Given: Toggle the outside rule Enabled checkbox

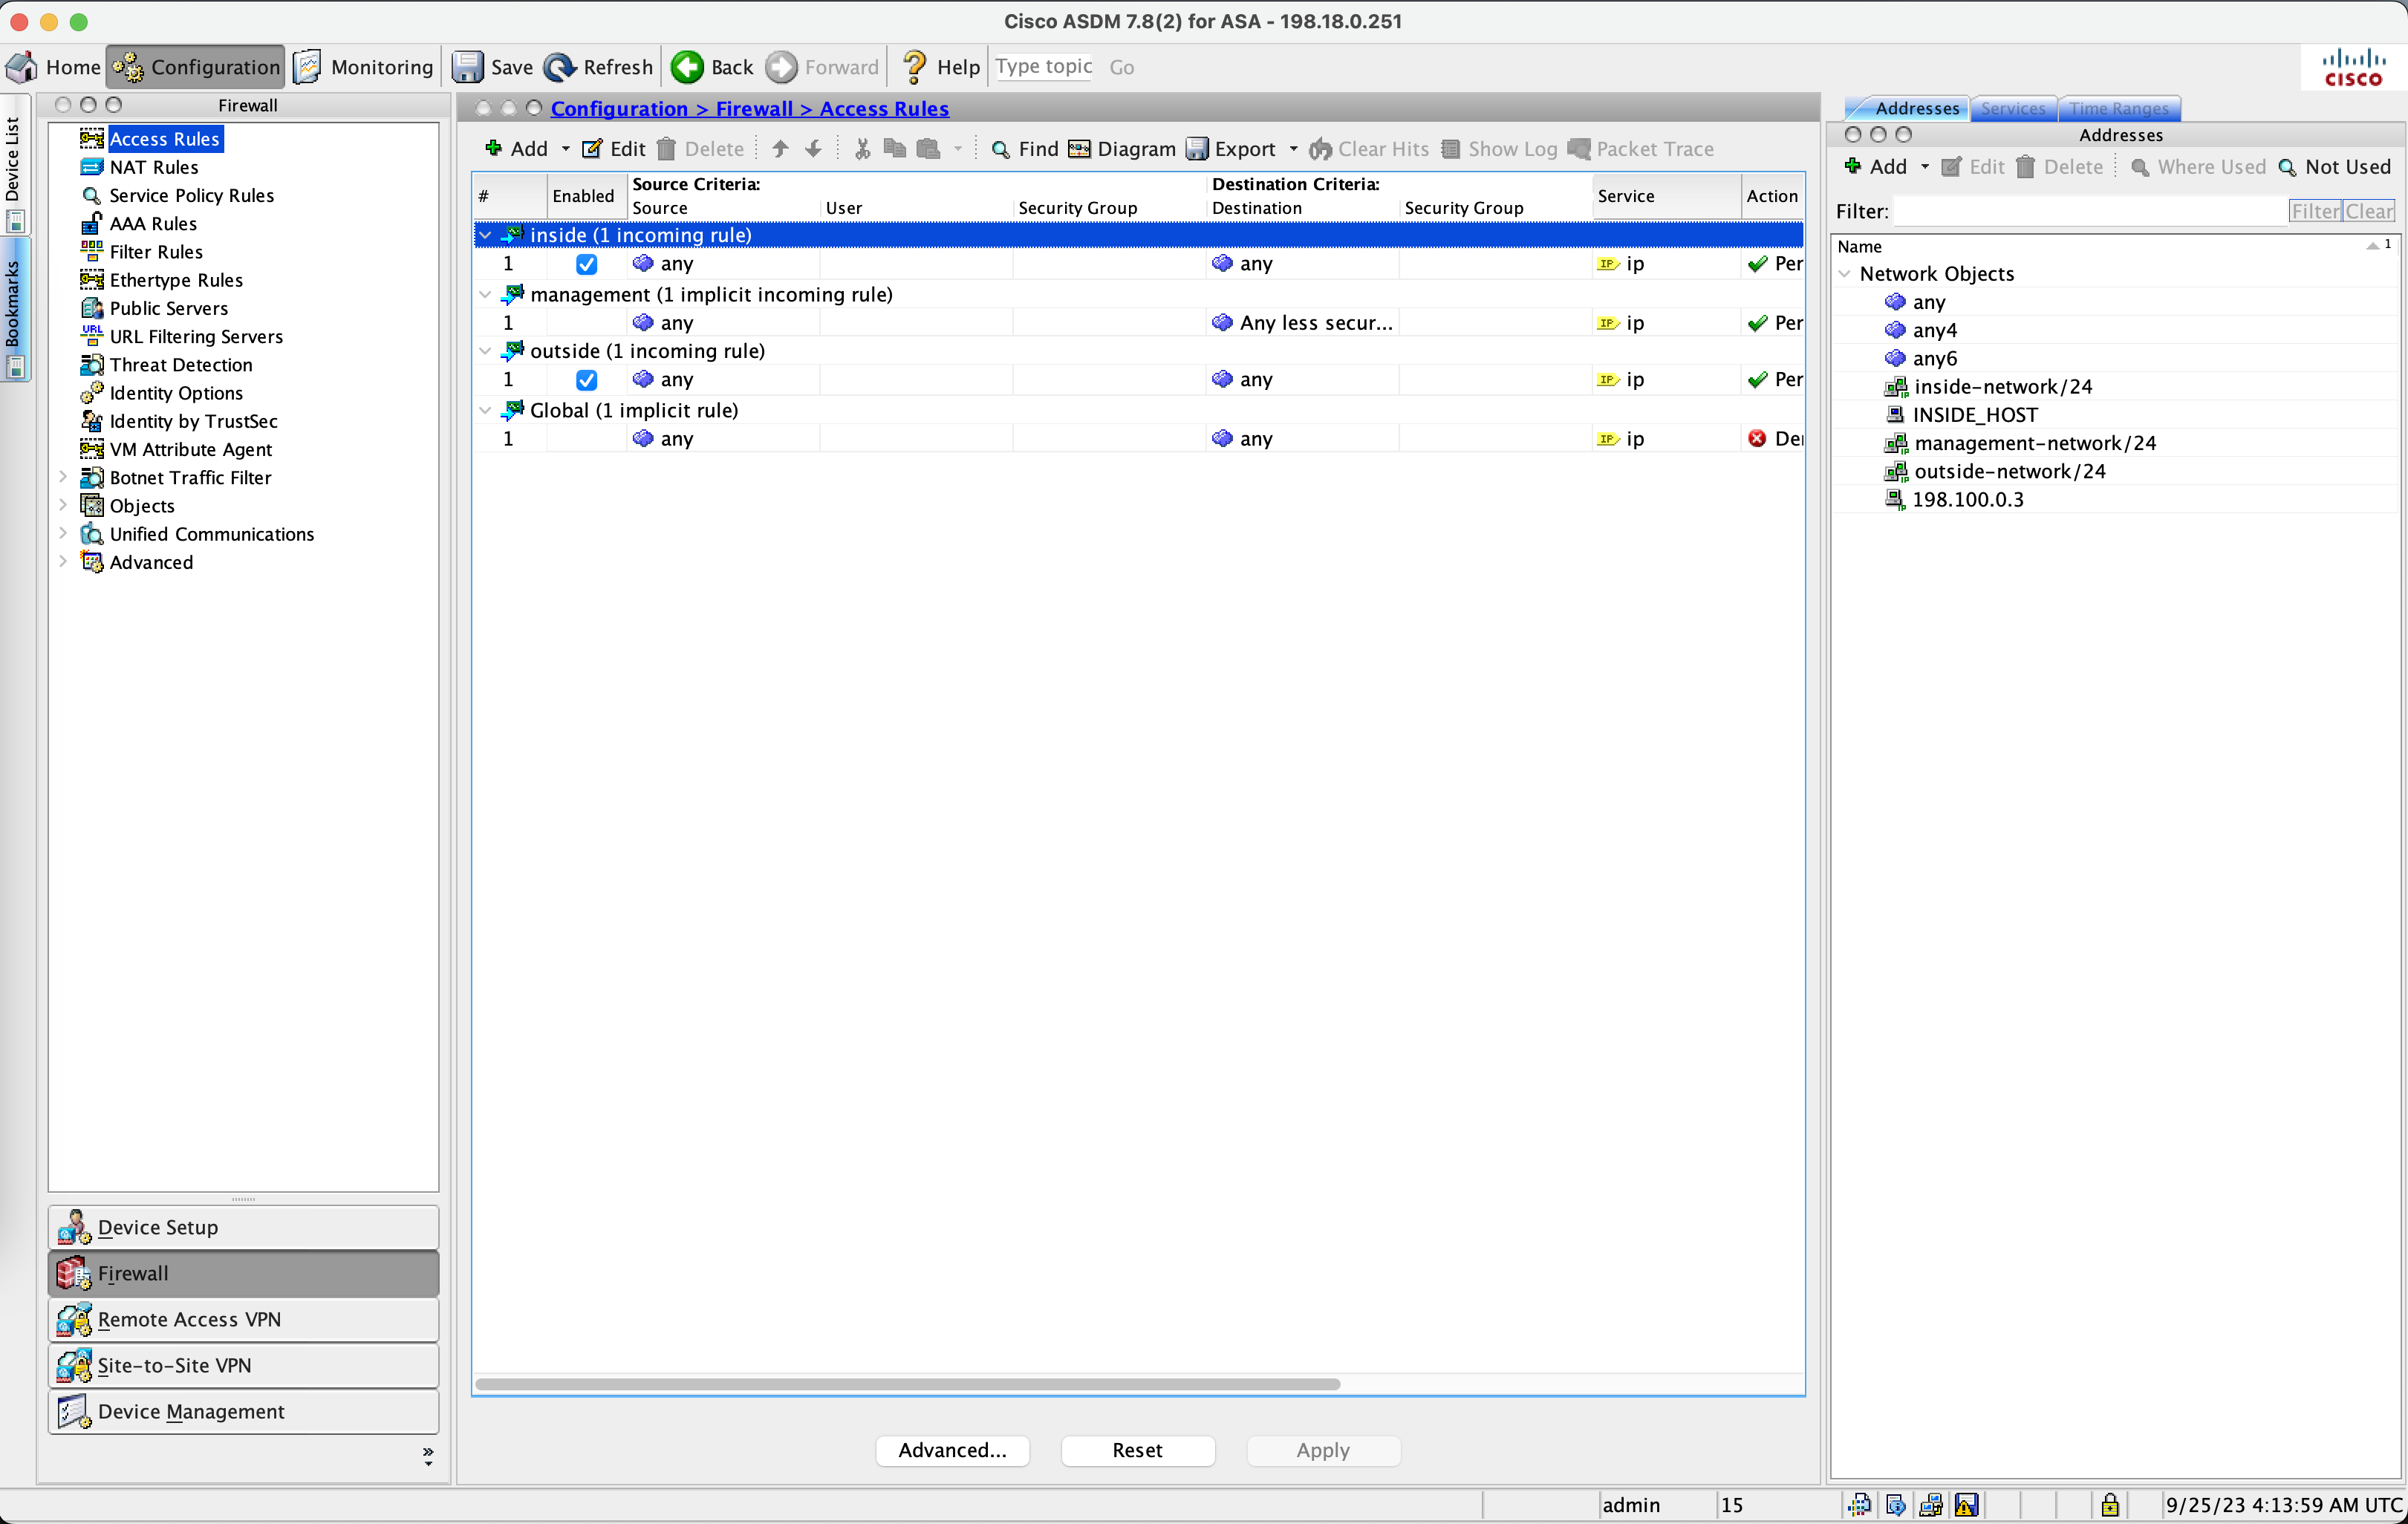Looking at the screenshot, I should (587, 380).
